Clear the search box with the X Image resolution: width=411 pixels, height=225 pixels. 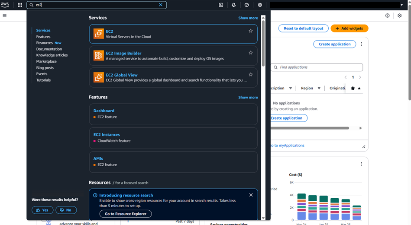[161, 5]
